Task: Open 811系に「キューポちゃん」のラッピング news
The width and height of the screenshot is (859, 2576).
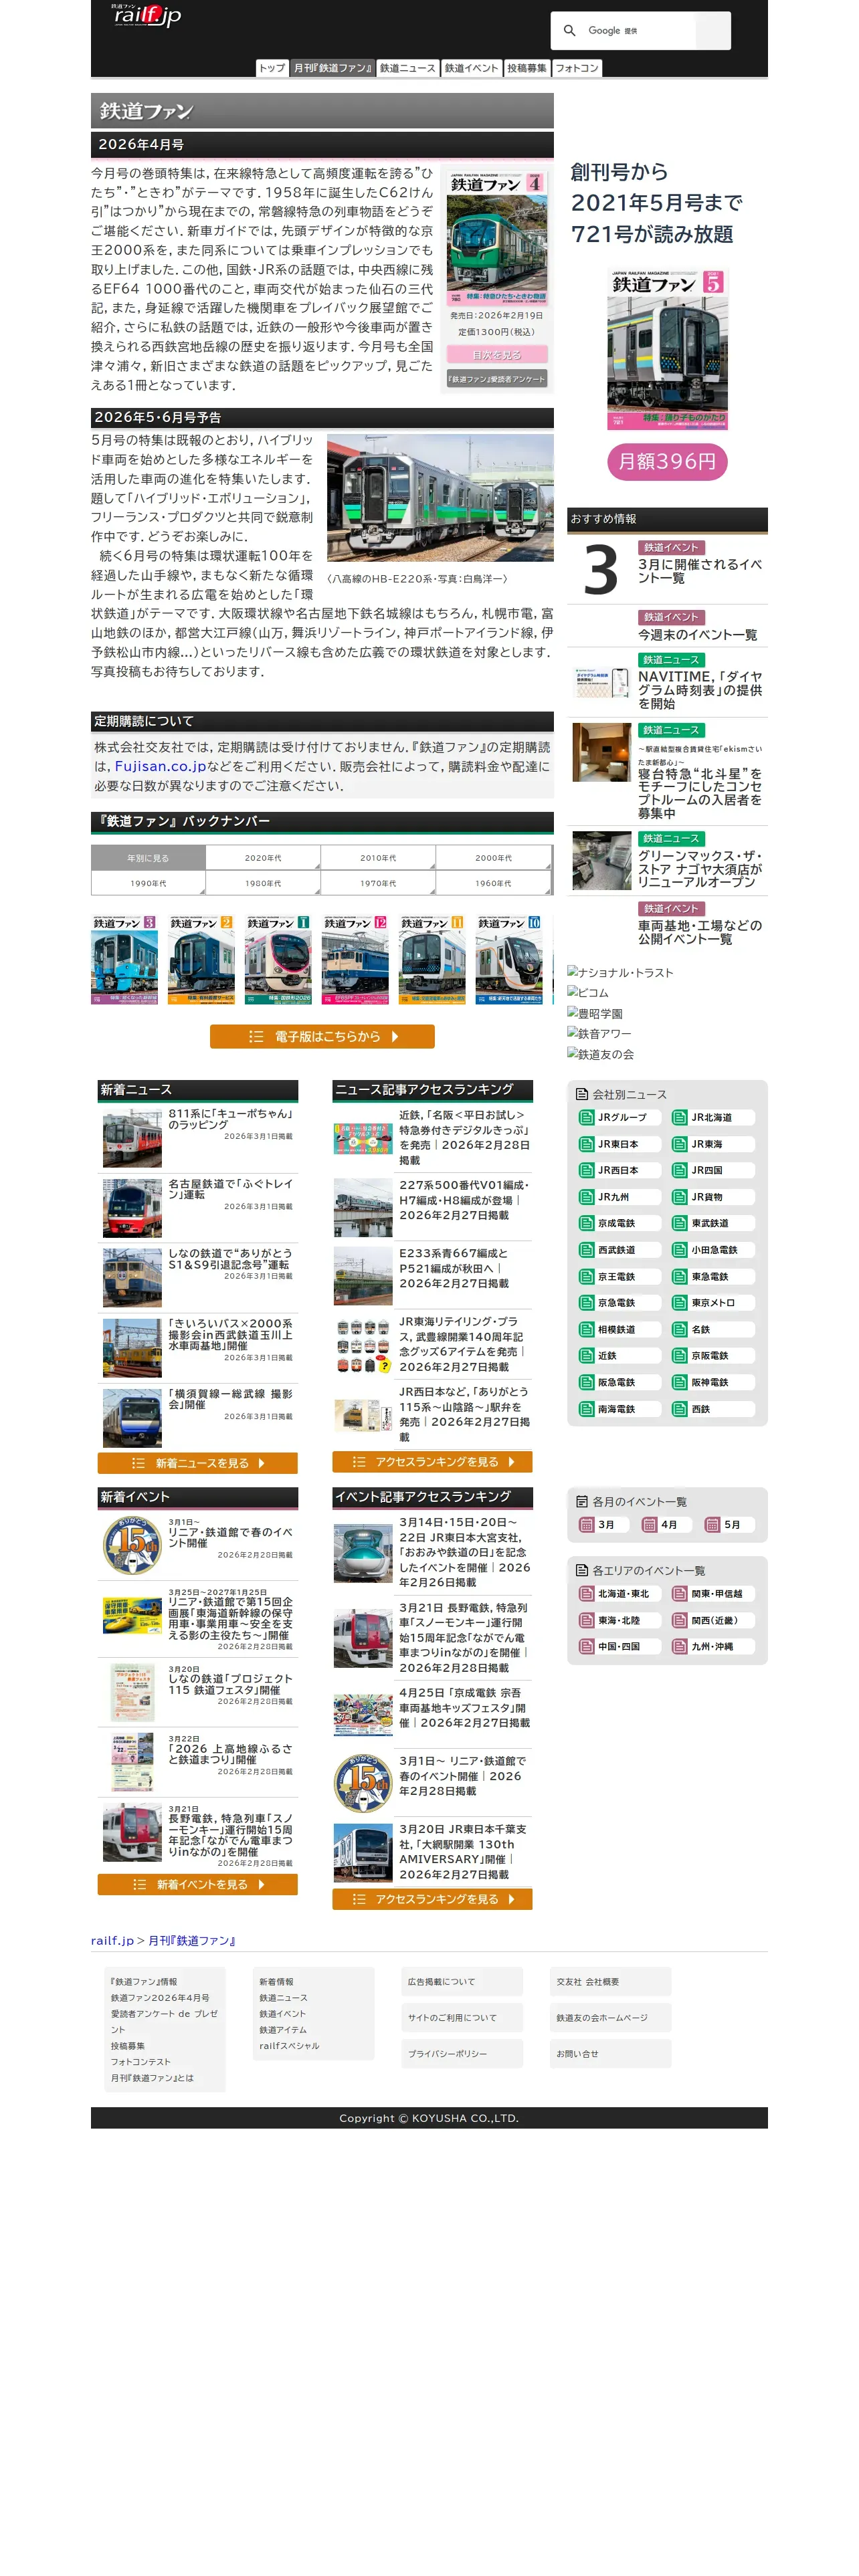Action: click(230, 1119)
